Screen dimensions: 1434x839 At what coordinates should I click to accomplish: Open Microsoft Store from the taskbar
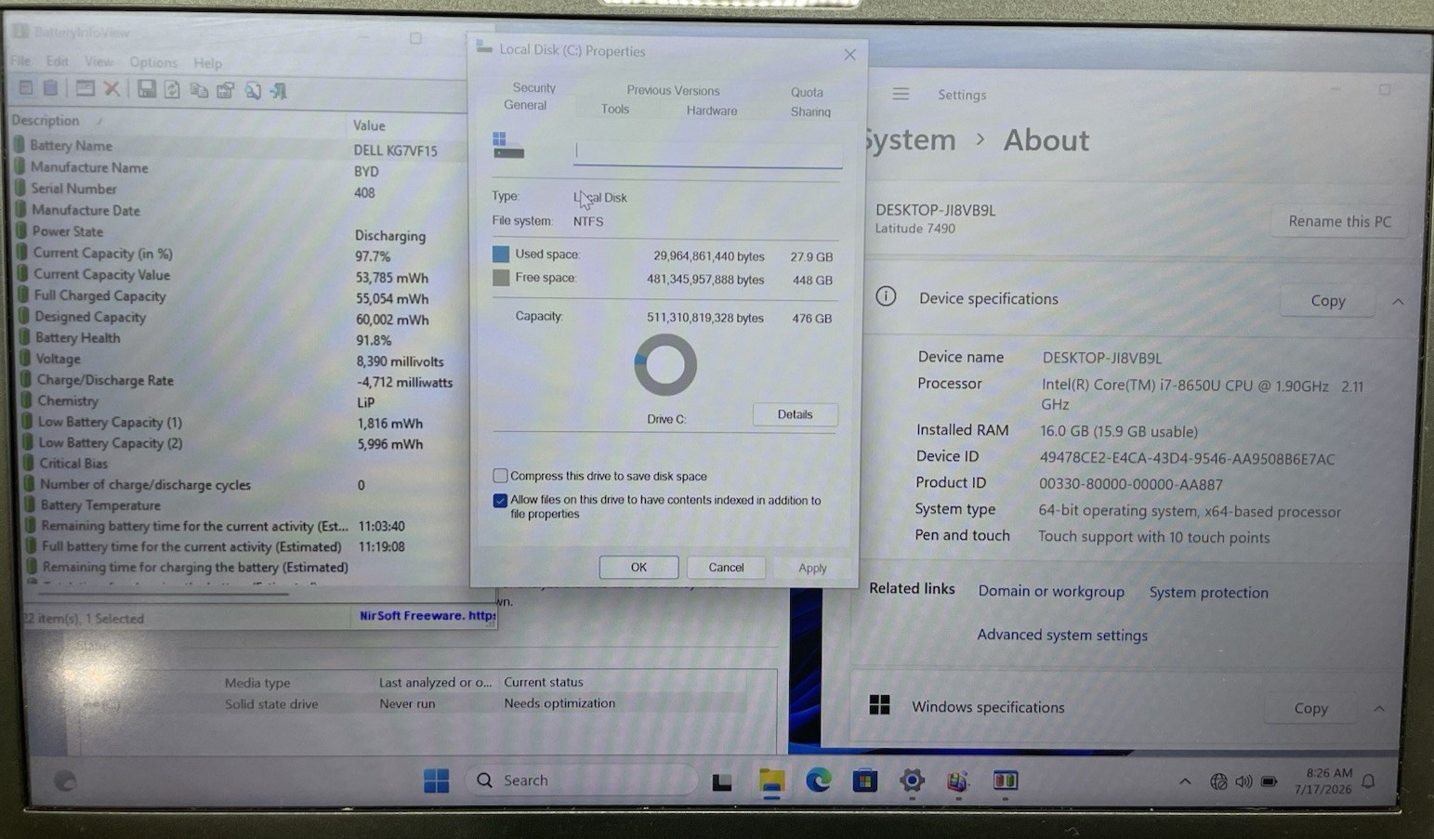coord(864,780)
